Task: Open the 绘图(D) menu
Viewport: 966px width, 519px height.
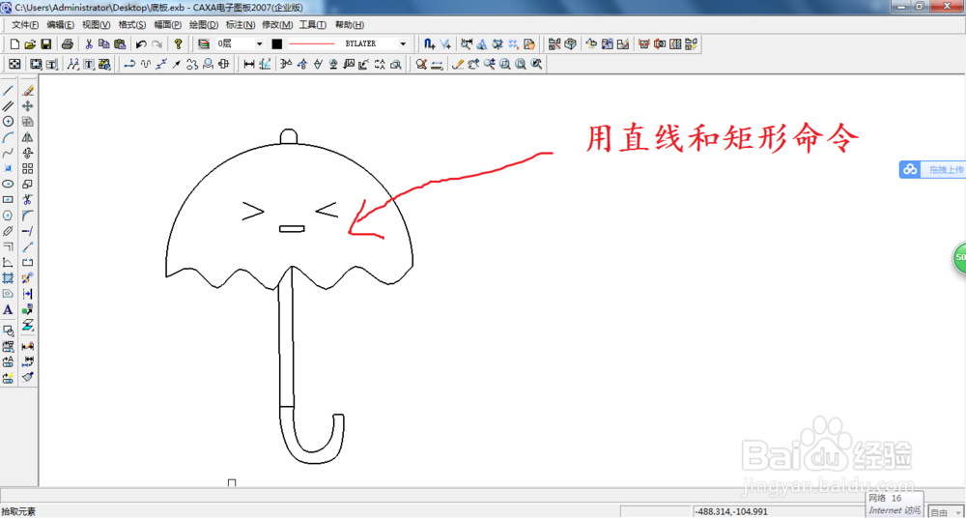Action: tap(204, 25)
